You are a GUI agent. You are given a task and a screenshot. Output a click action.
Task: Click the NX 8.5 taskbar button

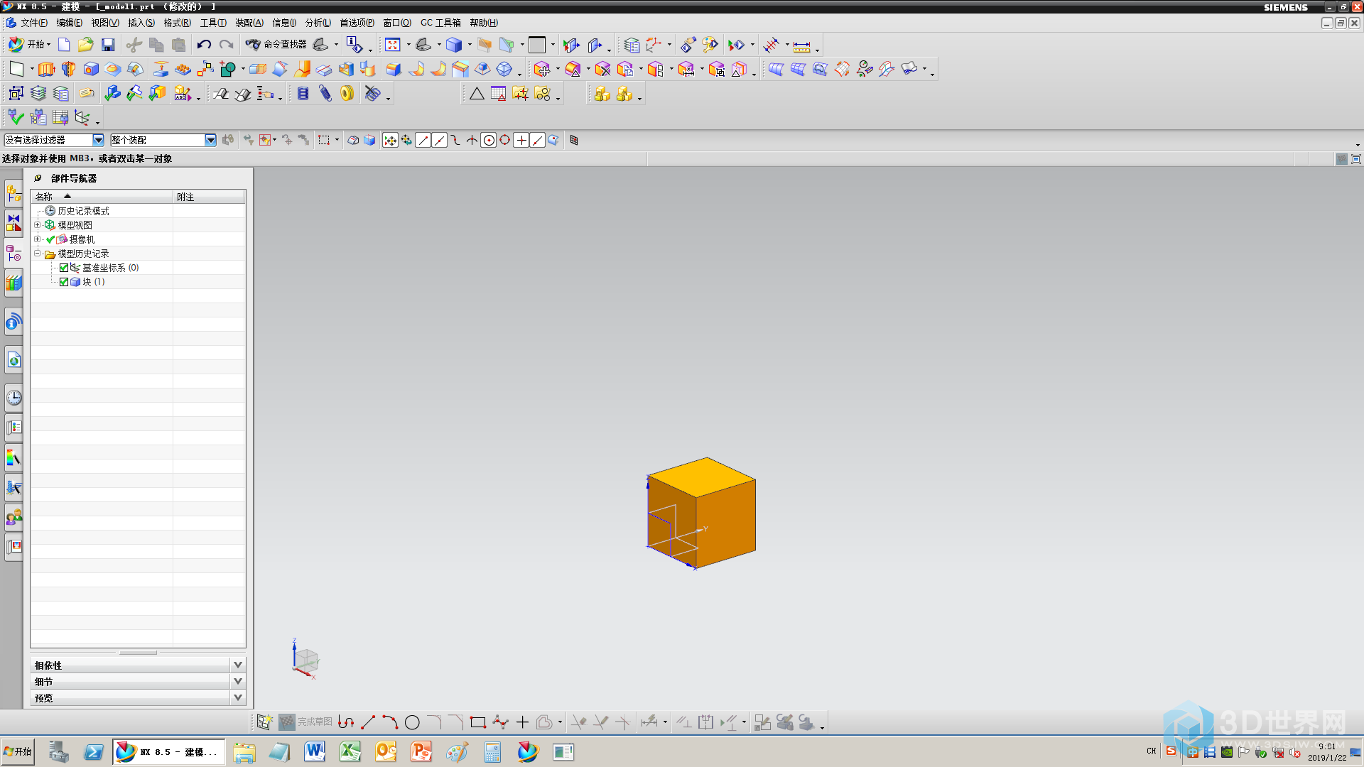[x=169, y=751]
